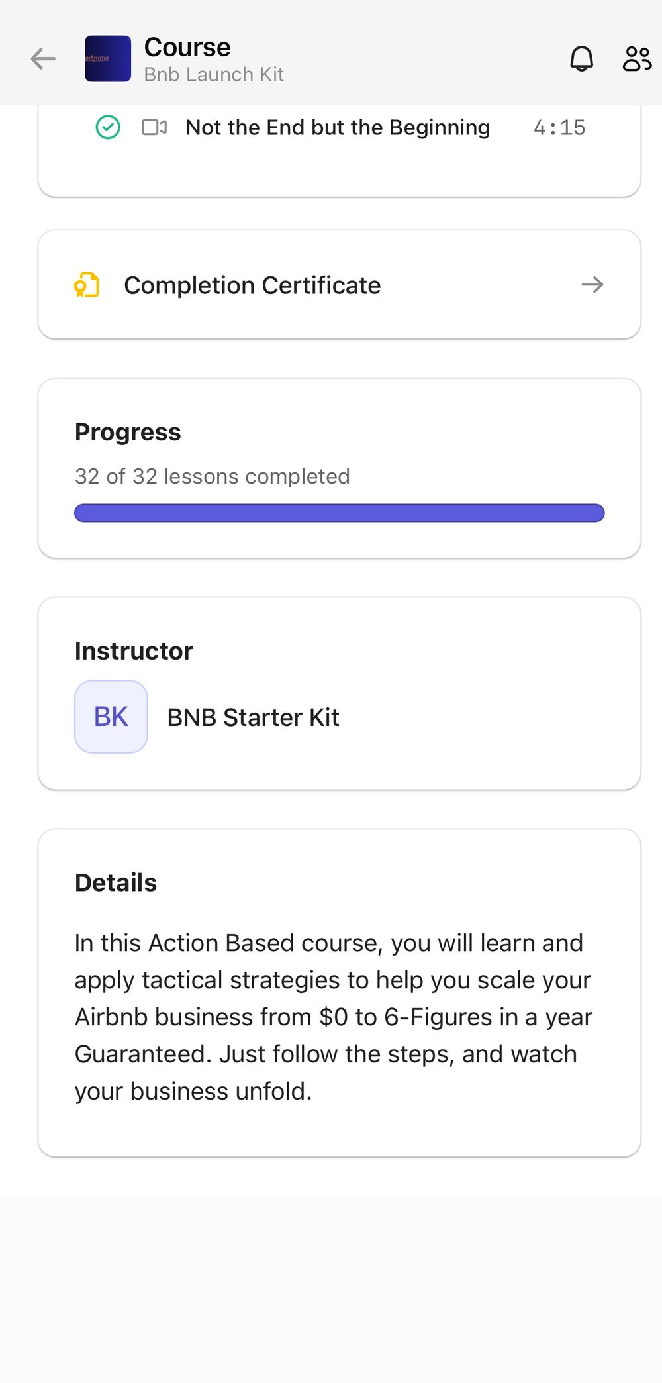The image size is (662, 1383).
Task: Open lesson Not the End but the Beginning
Action: tap(338, 127)
